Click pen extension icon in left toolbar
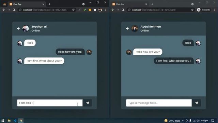This screenshot has height=123, width=218. click(79, 10)
